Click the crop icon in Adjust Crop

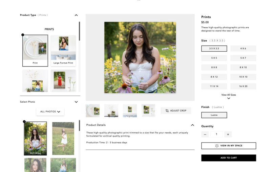167,111
